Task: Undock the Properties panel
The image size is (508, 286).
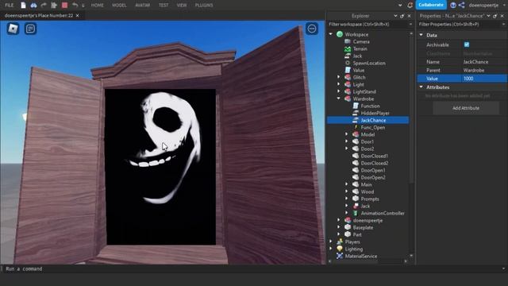Action: (495, 16)
